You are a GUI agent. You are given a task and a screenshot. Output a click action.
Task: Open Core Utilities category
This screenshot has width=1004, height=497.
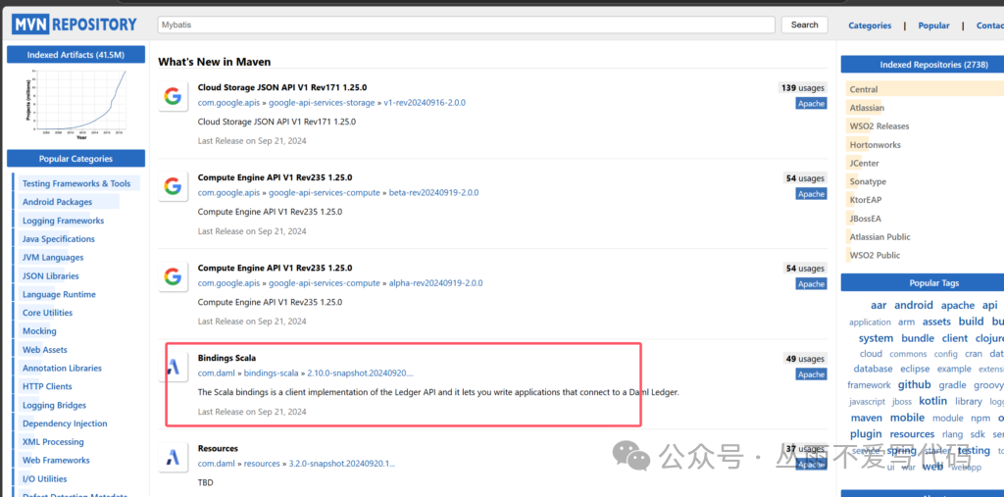coord(47,313)
